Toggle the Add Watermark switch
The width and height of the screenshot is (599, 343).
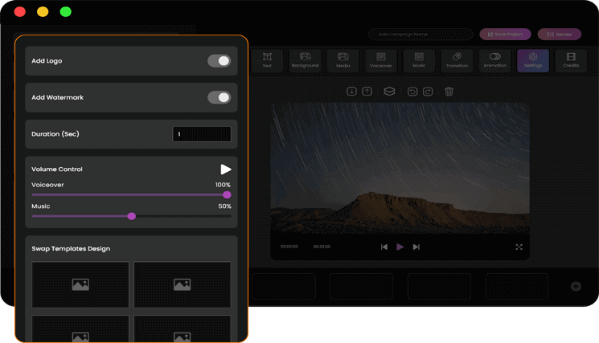[x=219, y=97]
